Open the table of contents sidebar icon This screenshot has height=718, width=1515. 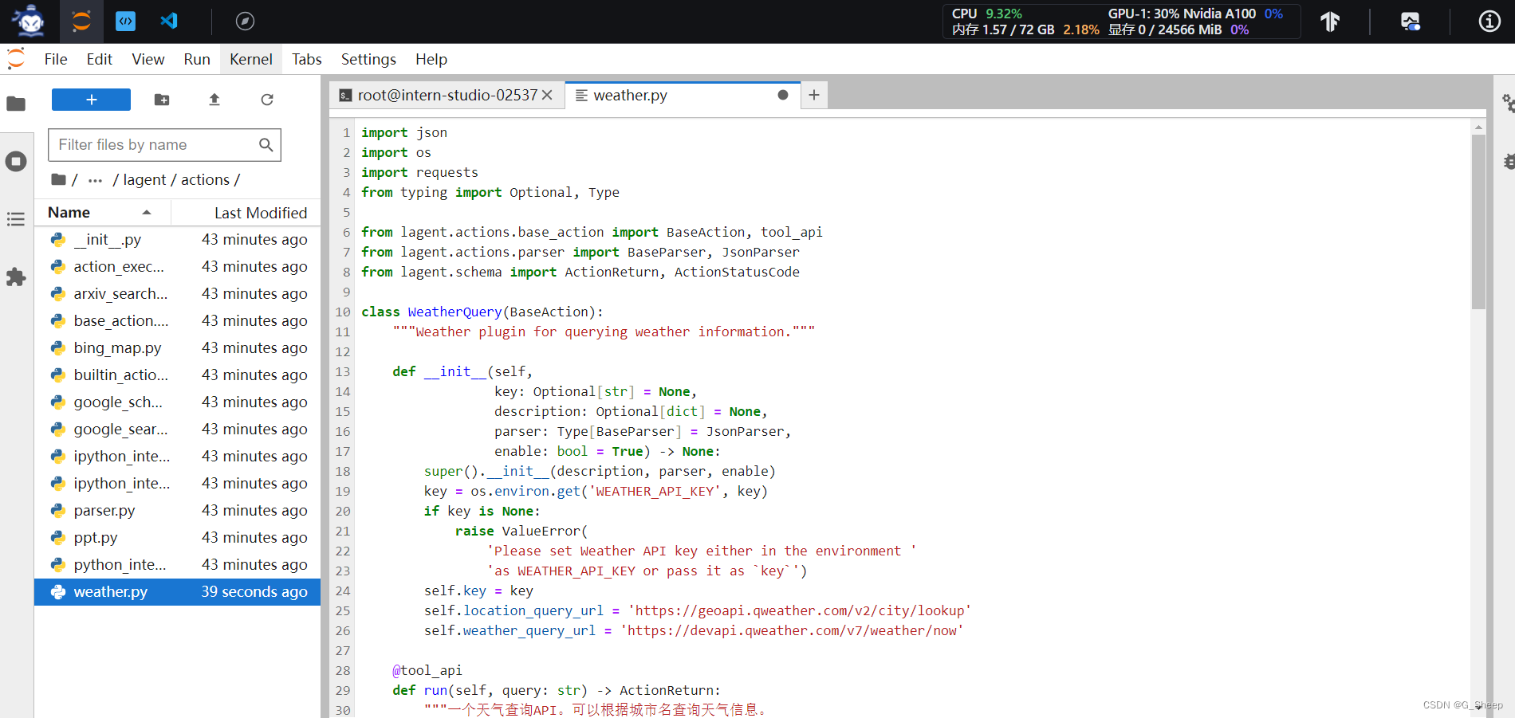click(16, 219)
